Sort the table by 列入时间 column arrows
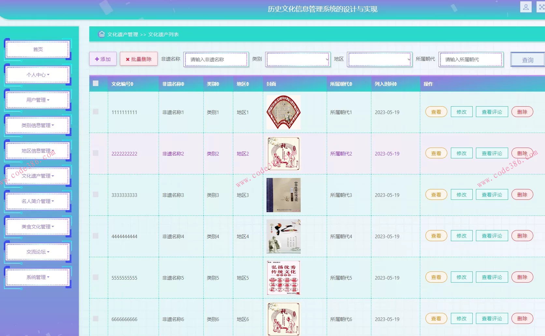This screenshot has width=545, height=336. tap(396, 84)
